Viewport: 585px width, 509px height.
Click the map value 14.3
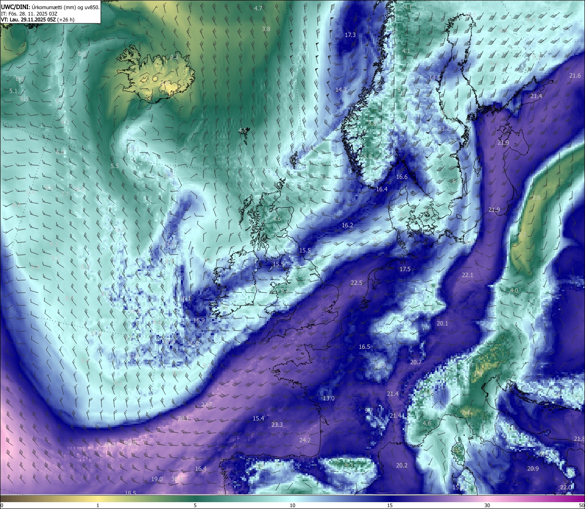[341, 89]
